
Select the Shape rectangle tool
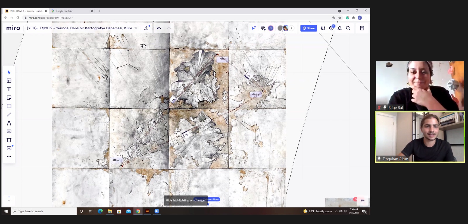click(x=9, y=106)
